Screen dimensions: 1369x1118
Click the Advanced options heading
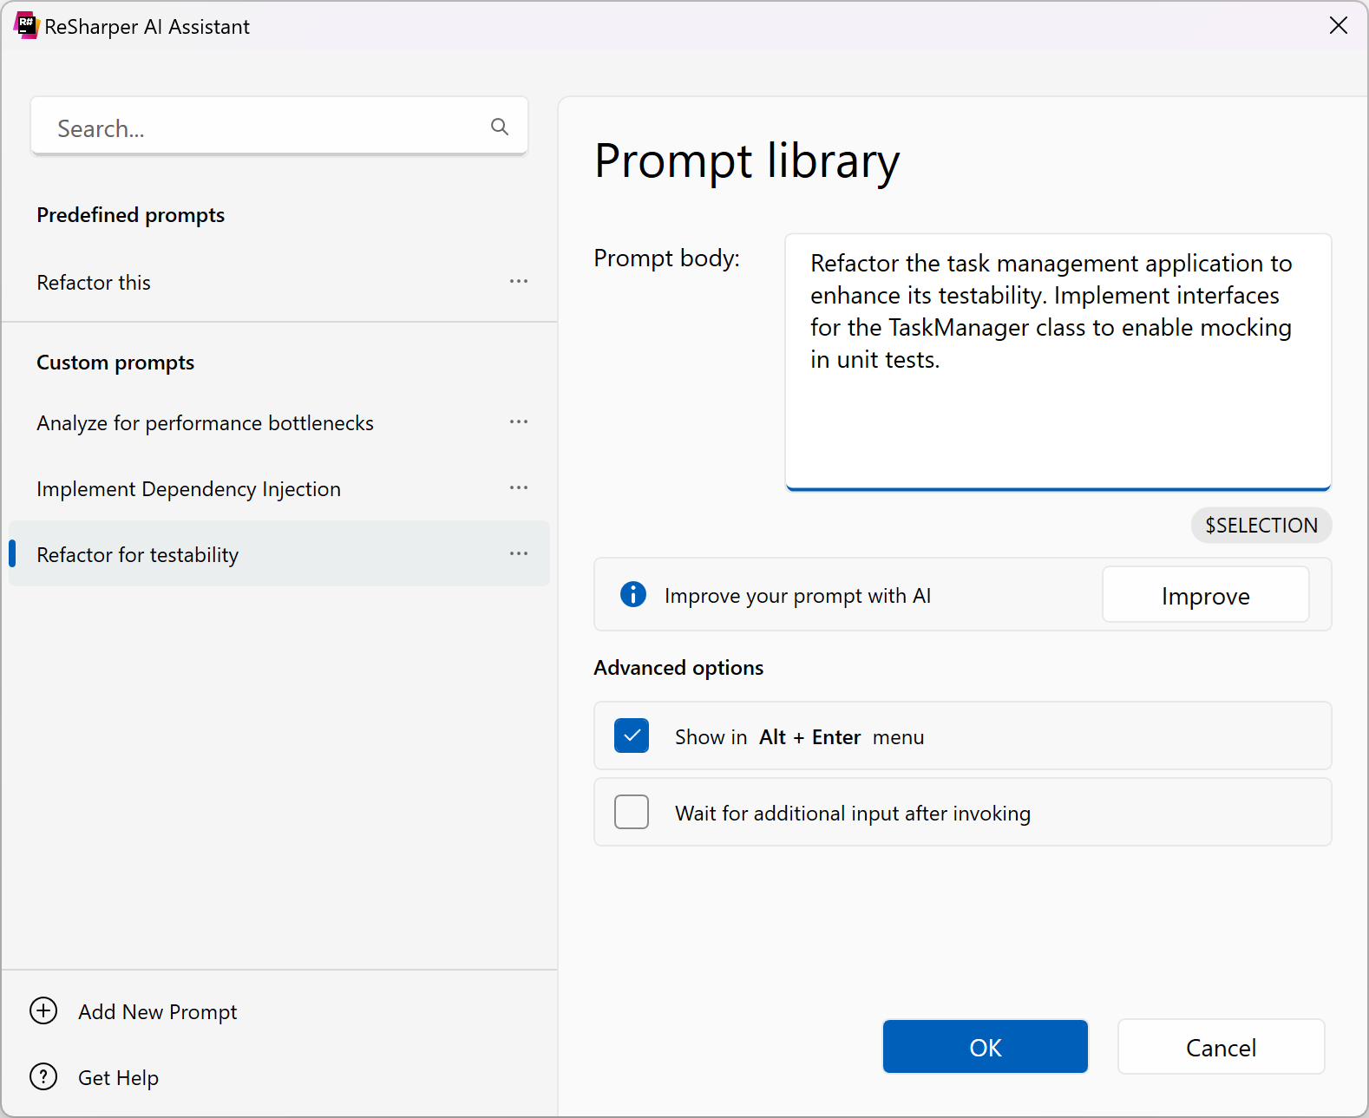(x=679, y=668)
